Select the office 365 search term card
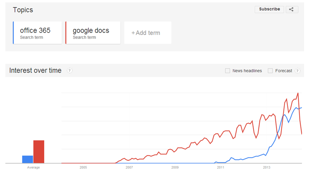Image resolution: width=310 pixels, height=173 pixels. (38, 33)
